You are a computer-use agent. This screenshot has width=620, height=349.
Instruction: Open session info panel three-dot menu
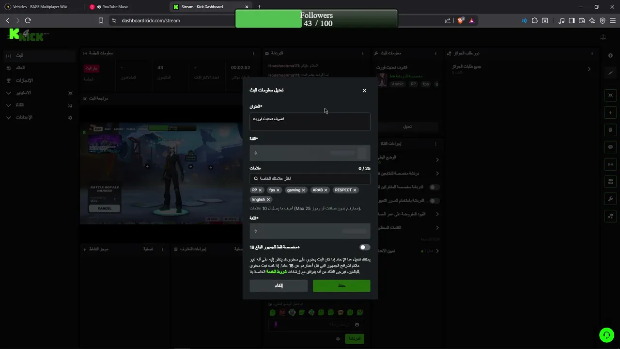point(253,53)
